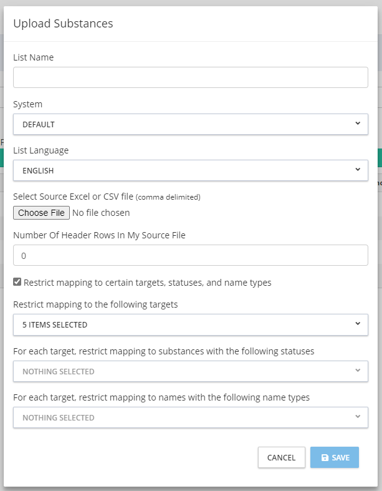Open the substance statuses 'Nothing Selected' dropdown

pos(190,371)
